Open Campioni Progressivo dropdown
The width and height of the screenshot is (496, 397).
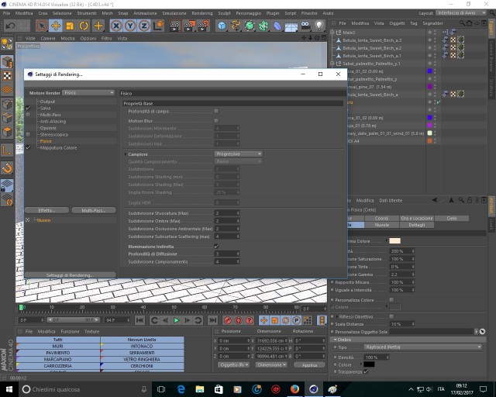click(239, 154)
